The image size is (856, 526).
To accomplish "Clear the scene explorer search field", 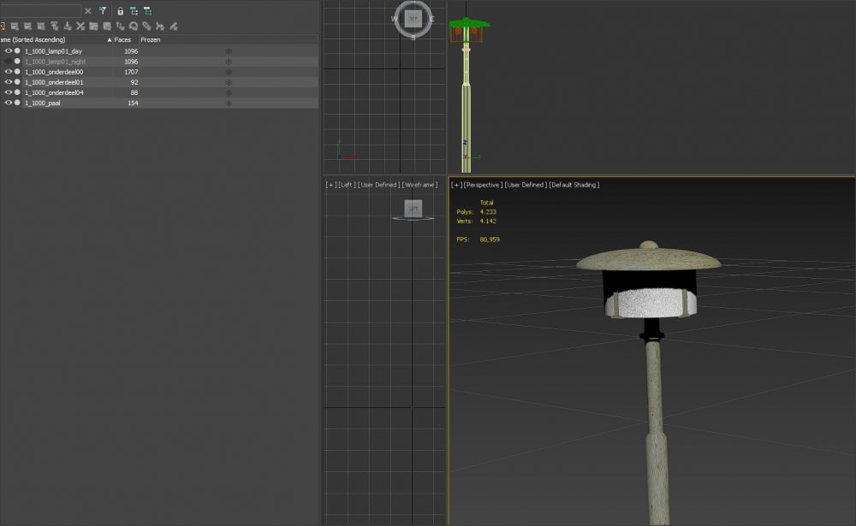I will [x=87, y=11].
